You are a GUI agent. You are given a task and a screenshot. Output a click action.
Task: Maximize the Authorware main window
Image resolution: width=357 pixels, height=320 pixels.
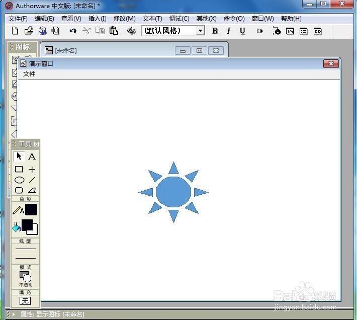323,4
